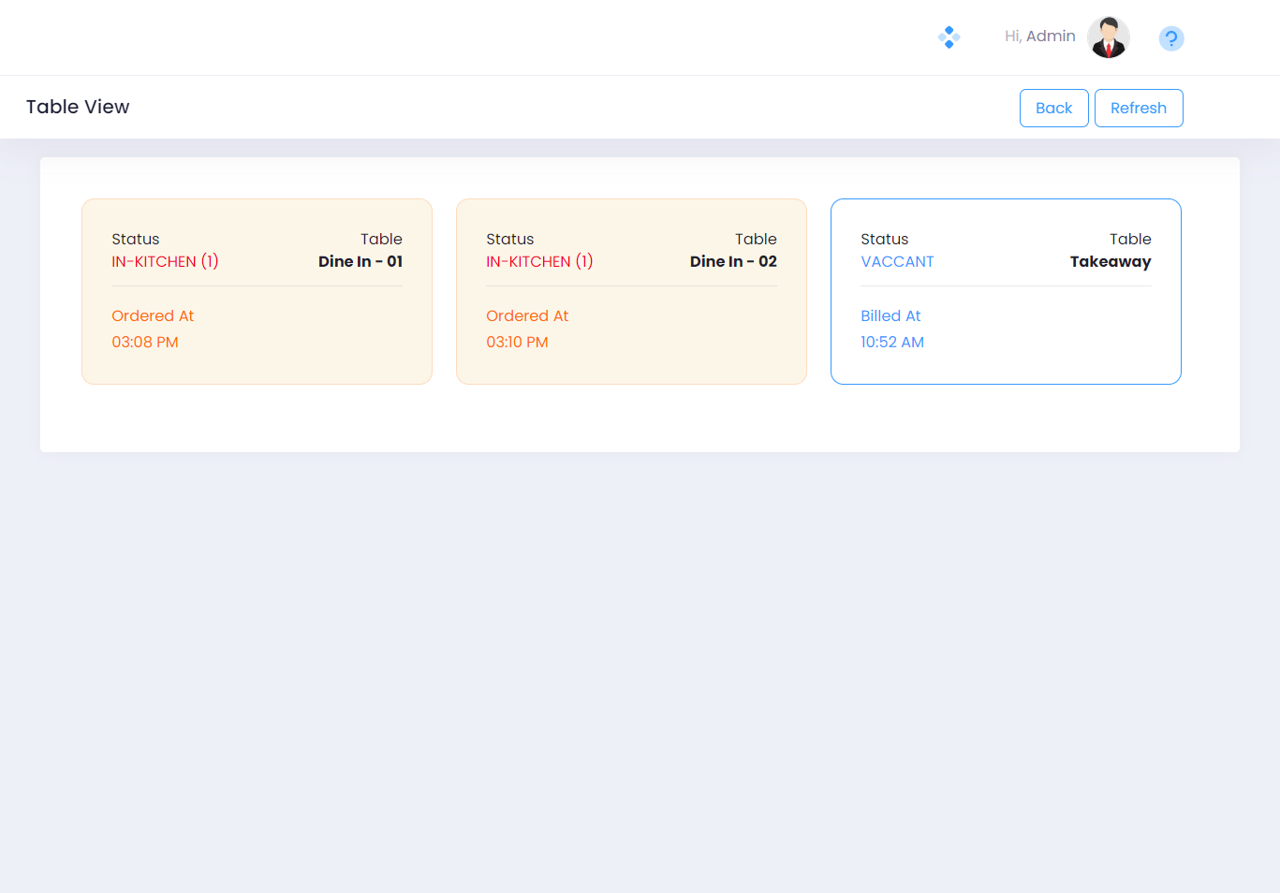Click IN-KITCHEN status on Dine In - 02

tap(539, 262)
